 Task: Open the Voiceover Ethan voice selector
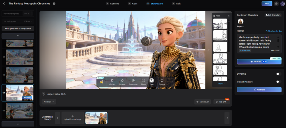[18, 21]
